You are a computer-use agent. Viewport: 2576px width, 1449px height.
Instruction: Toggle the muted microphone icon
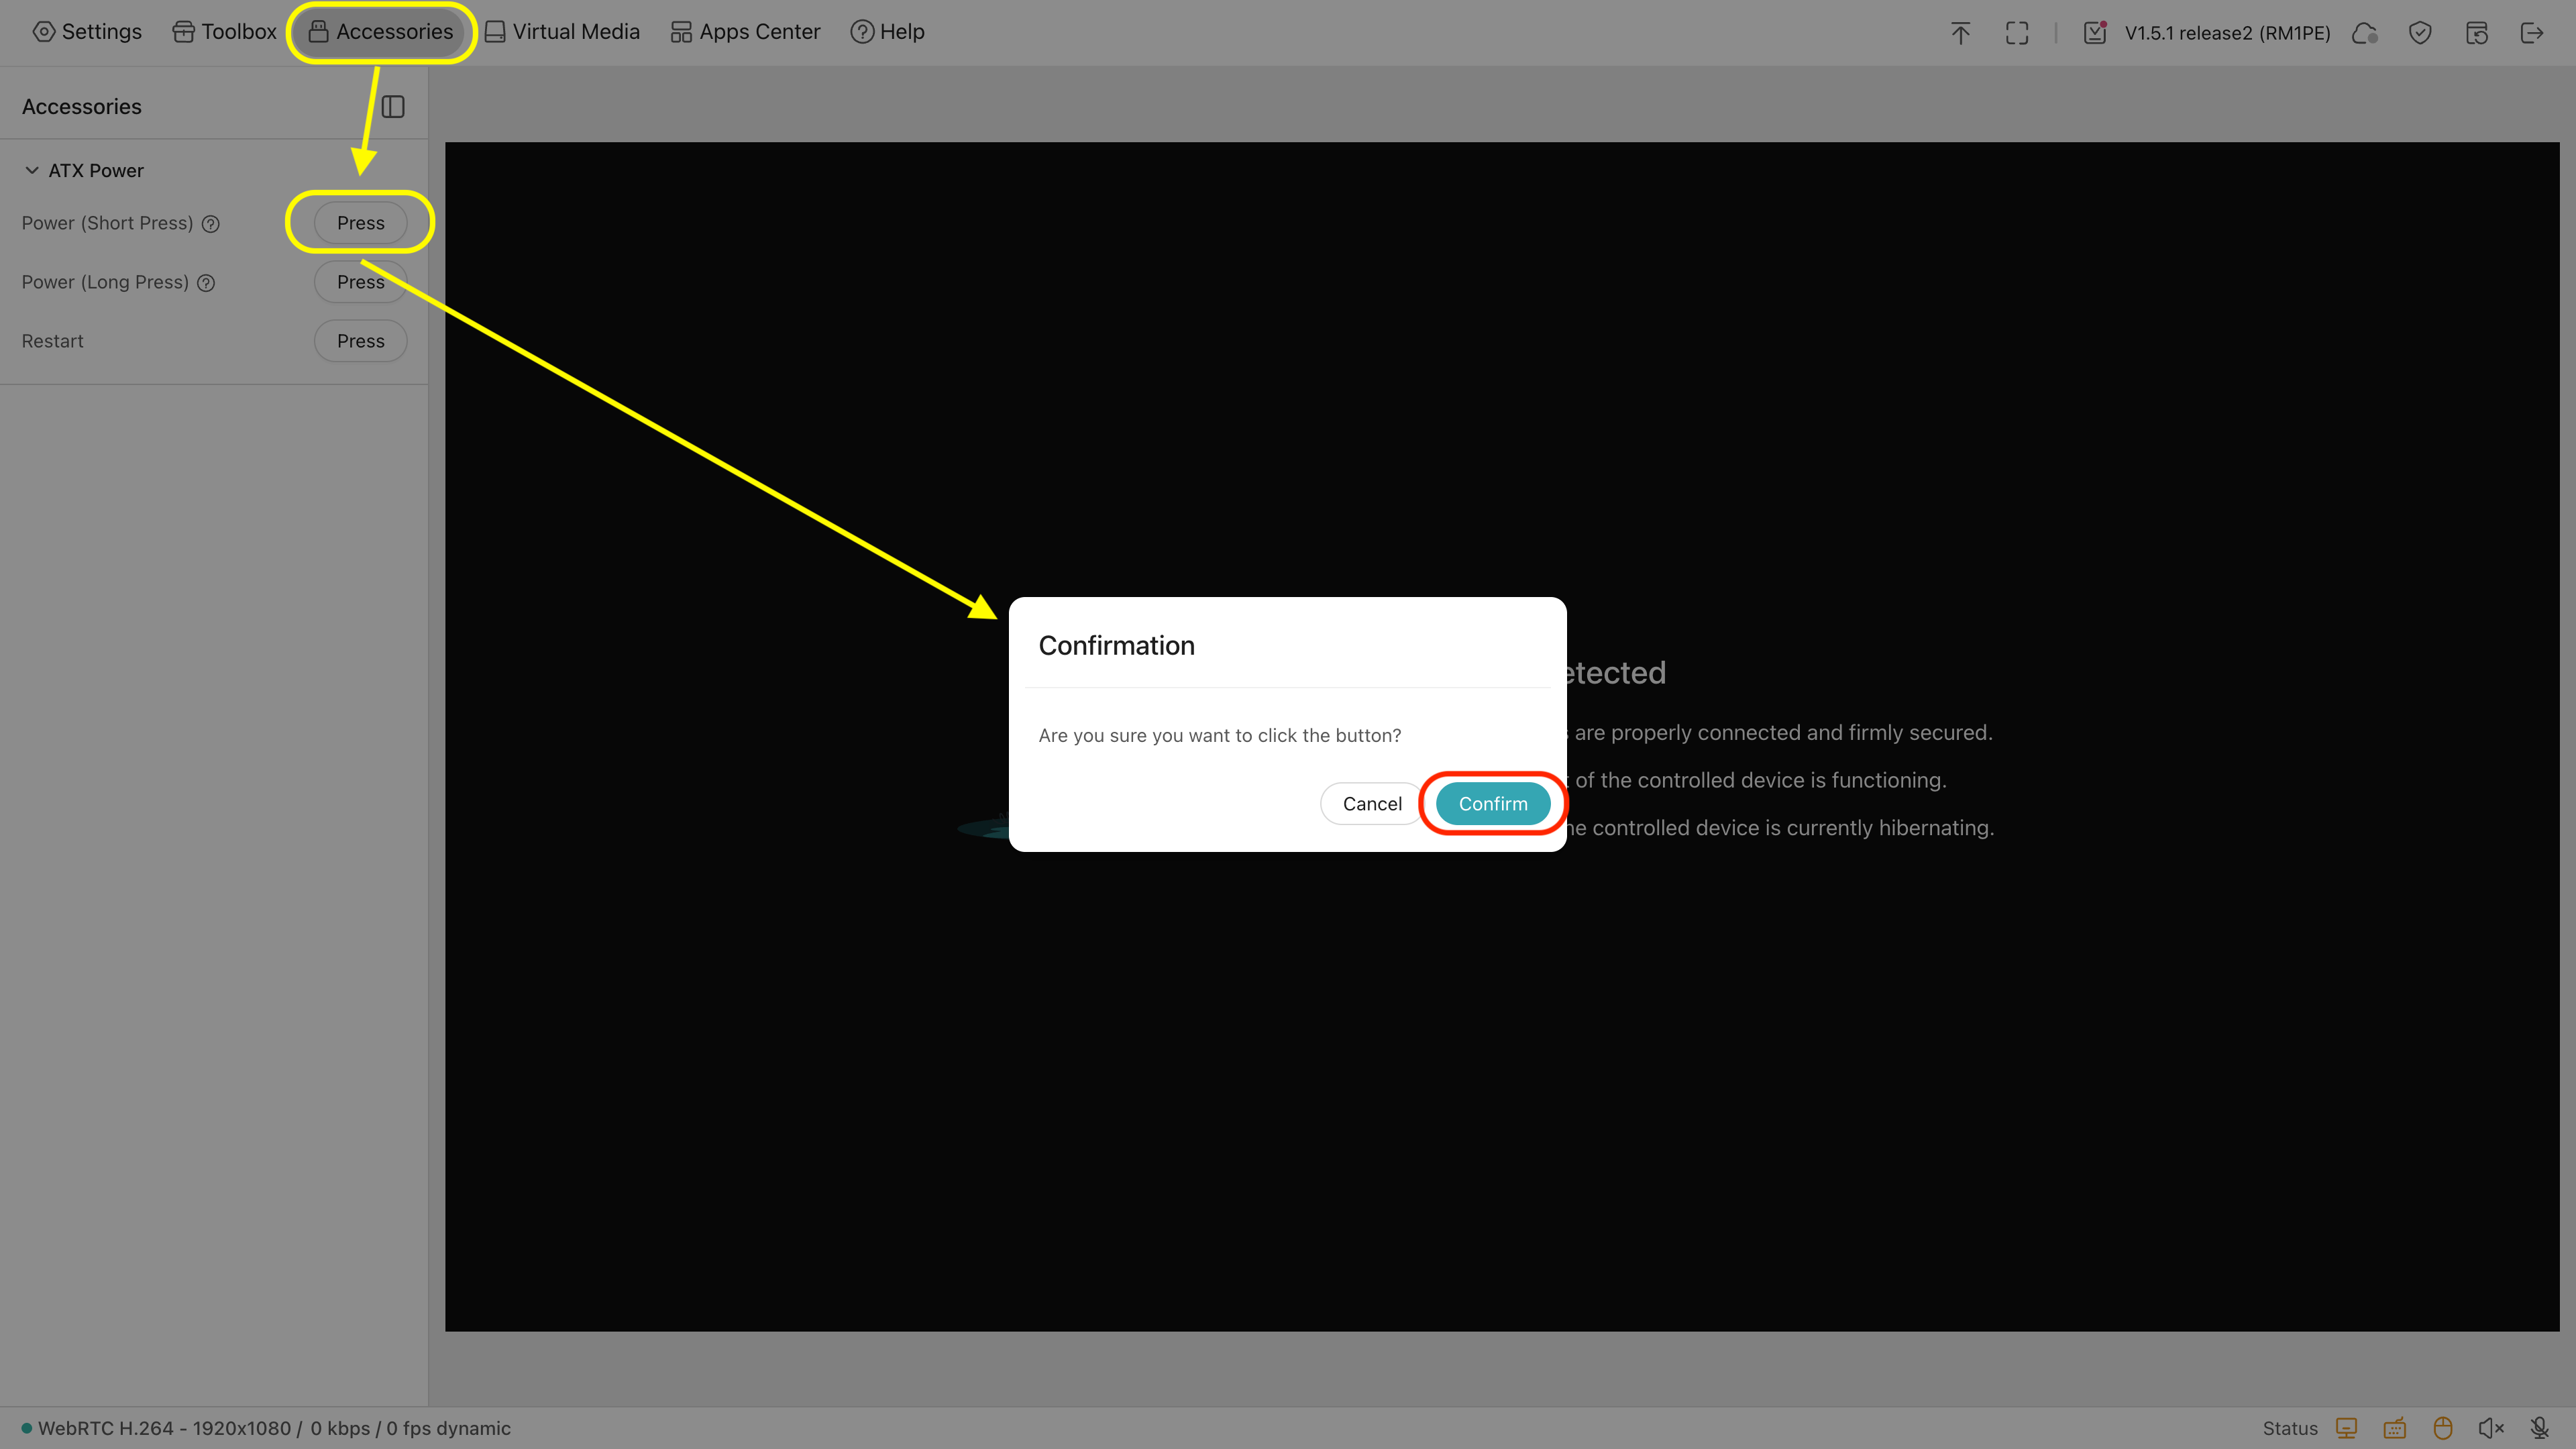pos(2539,1428)
